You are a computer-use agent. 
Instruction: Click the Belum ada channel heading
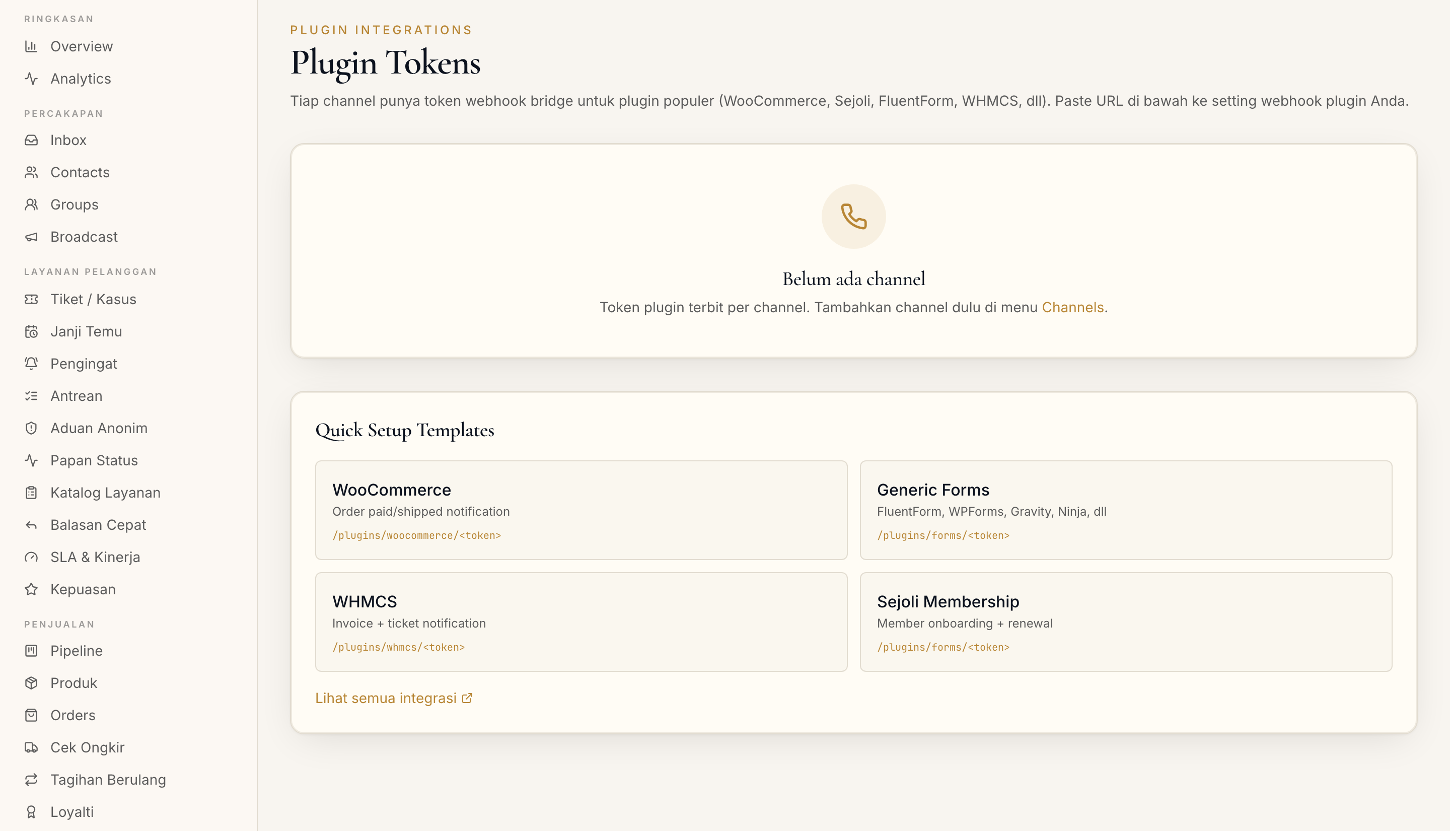[x=853, y=279]
